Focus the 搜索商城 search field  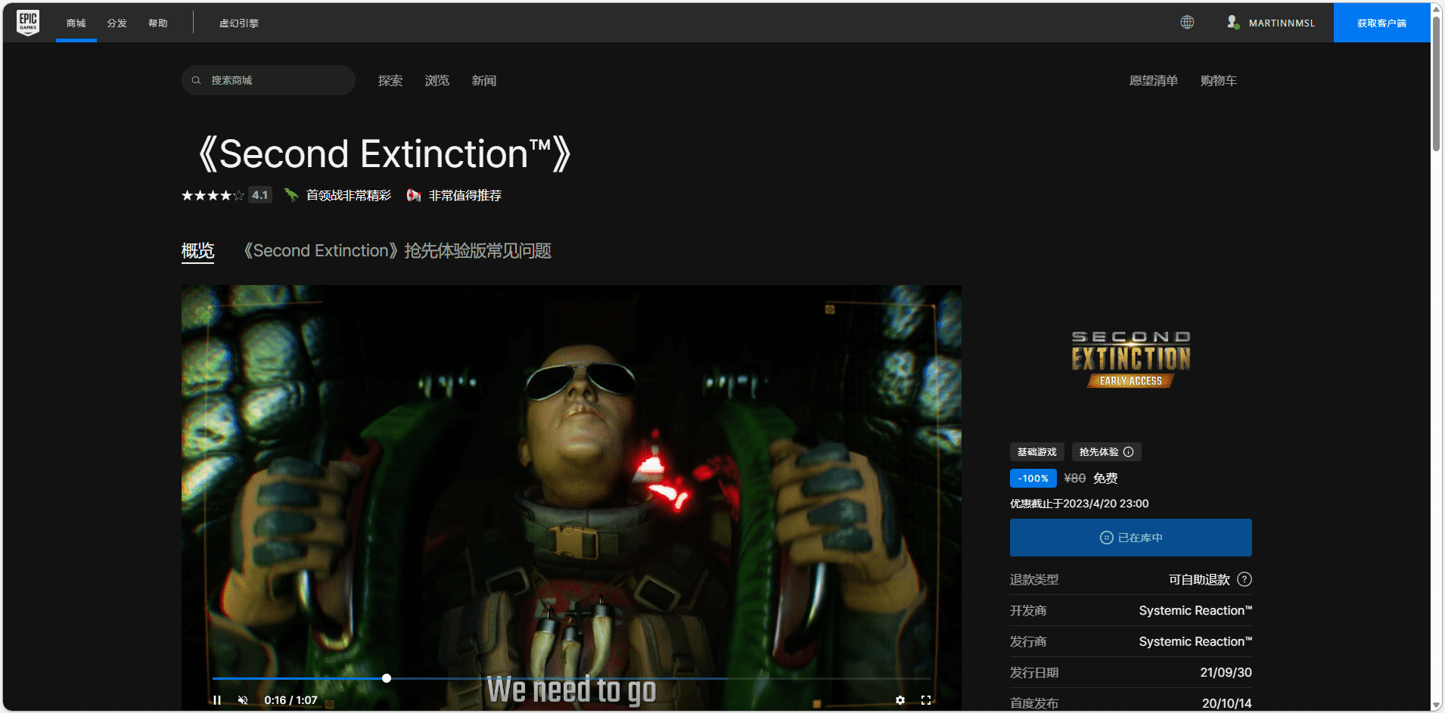269,80
